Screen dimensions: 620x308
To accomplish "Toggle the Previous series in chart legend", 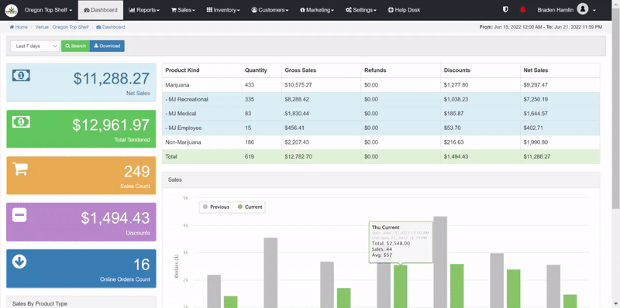I will [216, 207].
